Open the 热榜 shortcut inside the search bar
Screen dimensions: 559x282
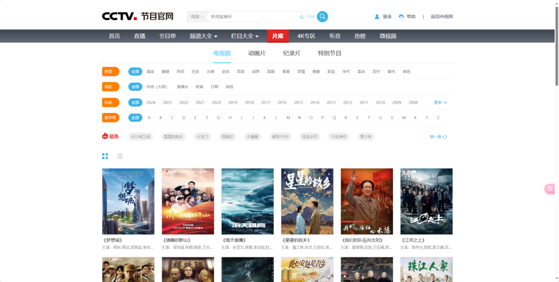[x=307, y=17]
